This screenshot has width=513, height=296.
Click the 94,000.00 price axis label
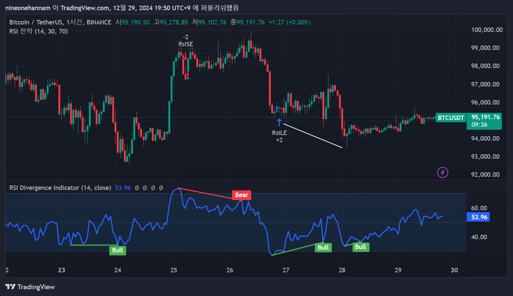coord(486,138)
